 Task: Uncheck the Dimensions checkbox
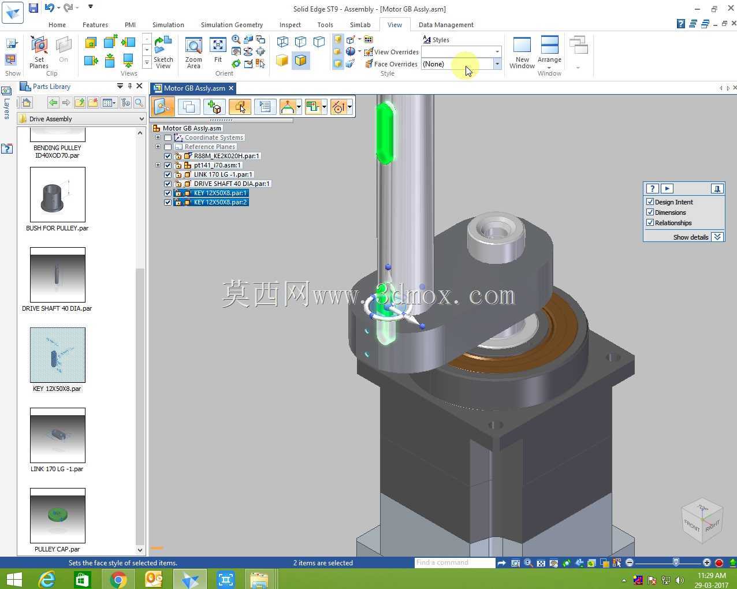(x=650, y=213)
